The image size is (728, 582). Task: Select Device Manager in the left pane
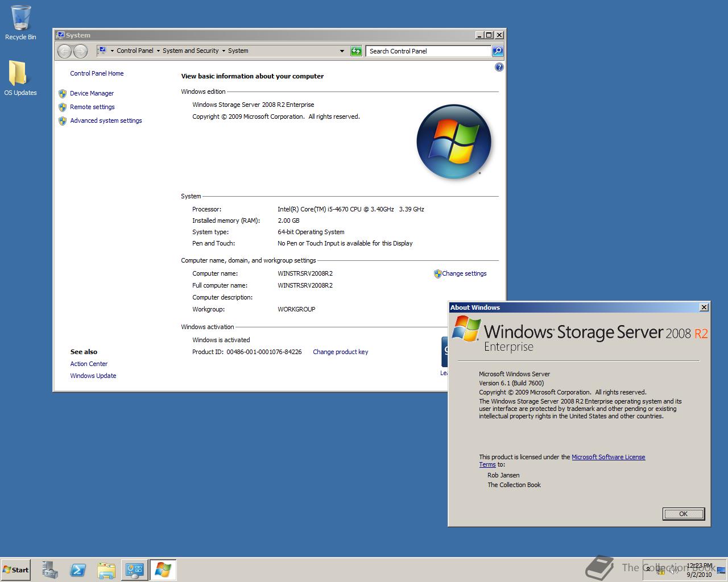pyautogui.click(x=92, y=93)
